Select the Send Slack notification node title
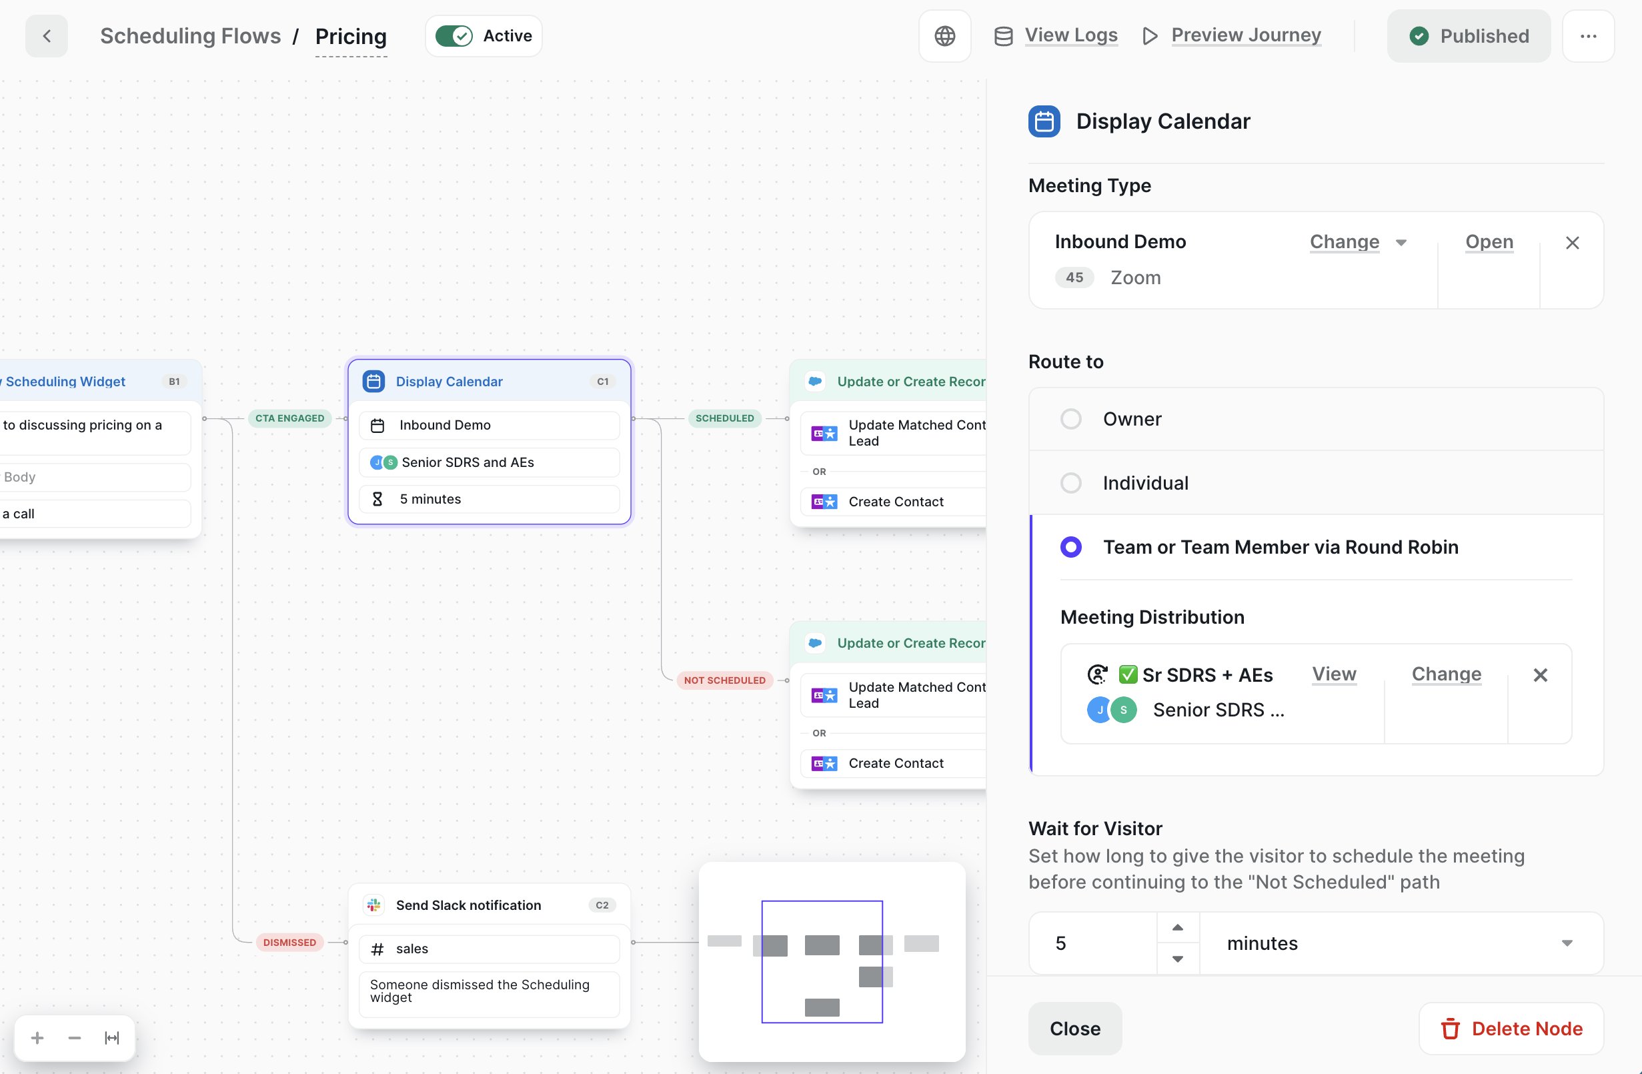The width and height of the screenshot is (1642, 1074). click(468, 905)
